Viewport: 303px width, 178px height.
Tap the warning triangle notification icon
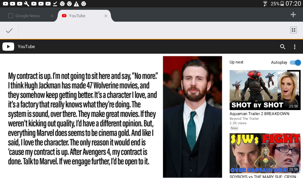coord(76,4)
